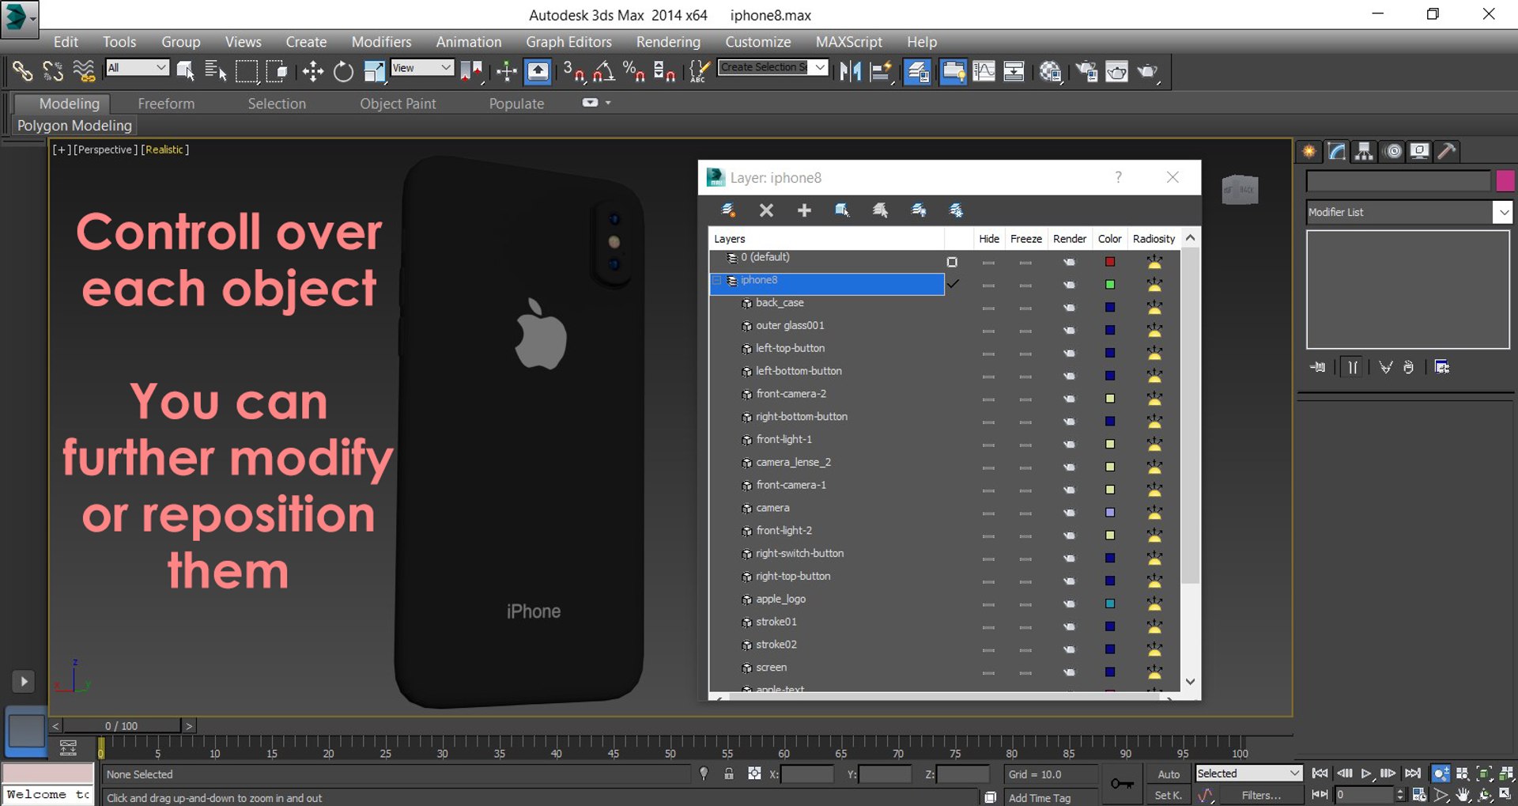Choose the Select Object arrow tool

coord(185,71)
